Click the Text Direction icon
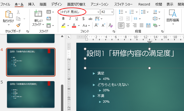This screenshot has height=111, width=184. point(155,12)
